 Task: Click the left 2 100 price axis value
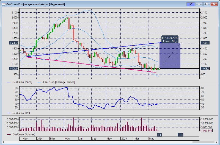[15, 12]
